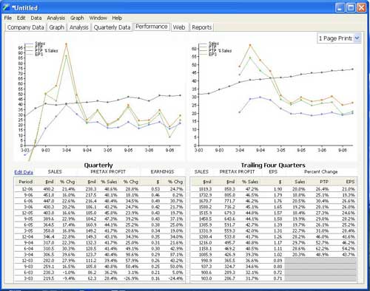
Task: Switch to the Analysis tab
Action: click(79, 27)
